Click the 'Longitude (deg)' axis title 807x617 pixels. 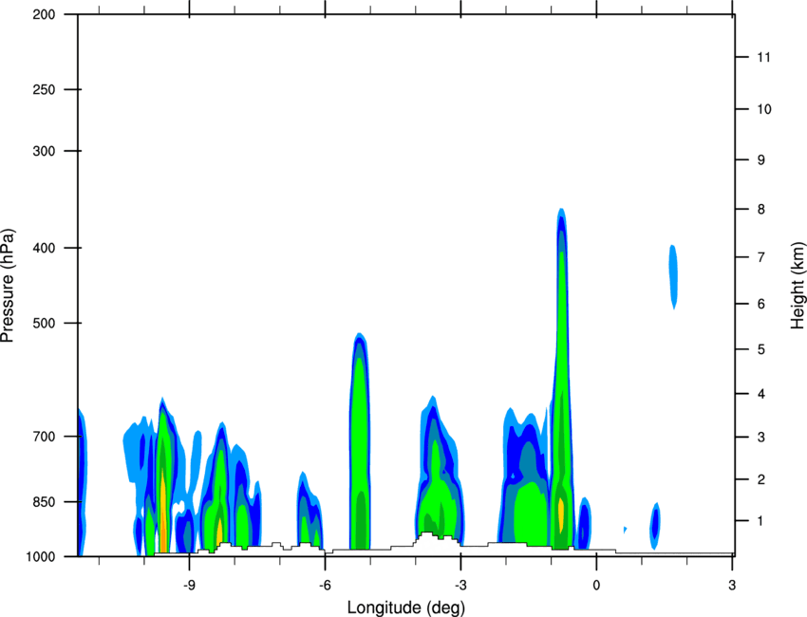coord(405,608)
